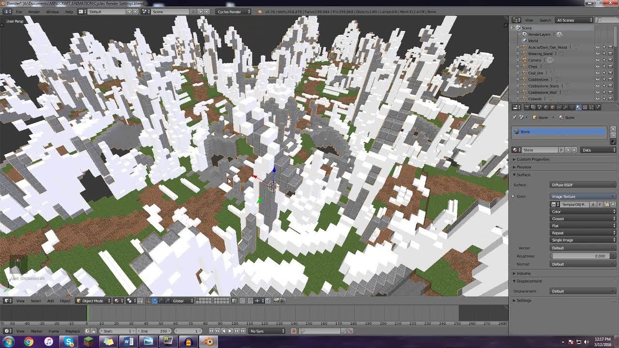Image resolution: width=619 pixels, height=348 pixels.
Task: Open the Surface shader Diffuse BSDF dropdown
Action: click(x=583, y=185)
